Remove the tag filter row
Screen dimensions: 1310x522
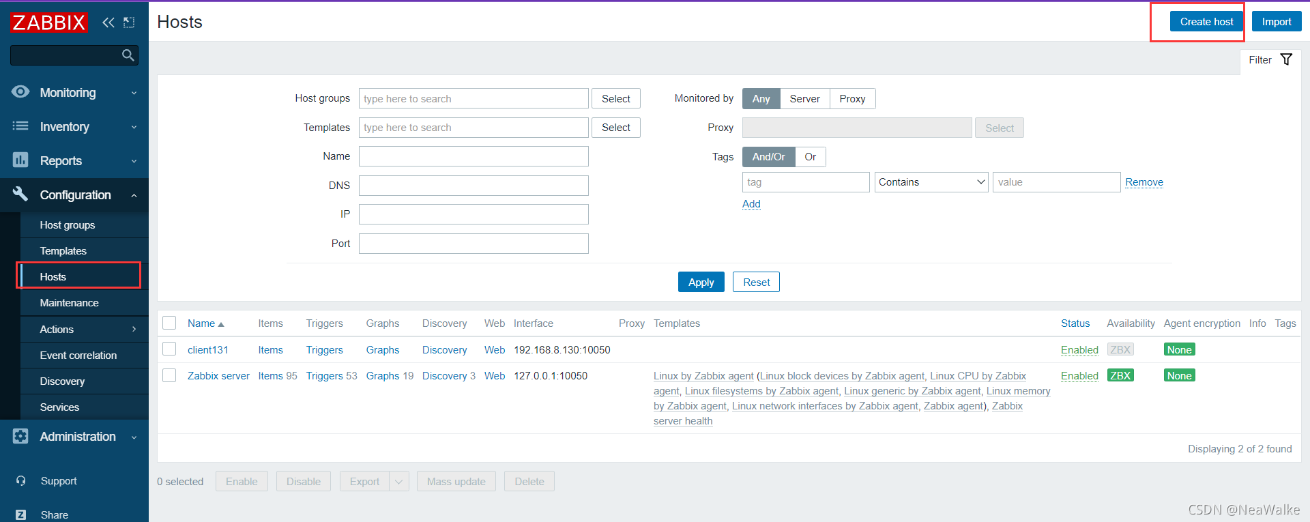[x=1144, y=182]
